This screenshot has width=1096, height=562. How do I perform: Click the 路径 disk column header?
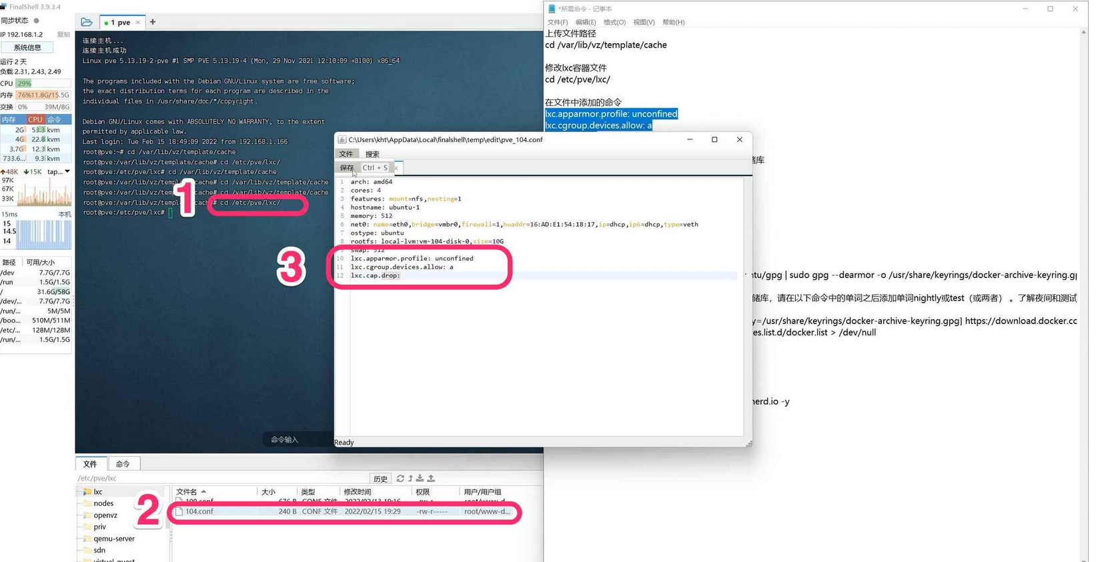click(x=9, y=263)
